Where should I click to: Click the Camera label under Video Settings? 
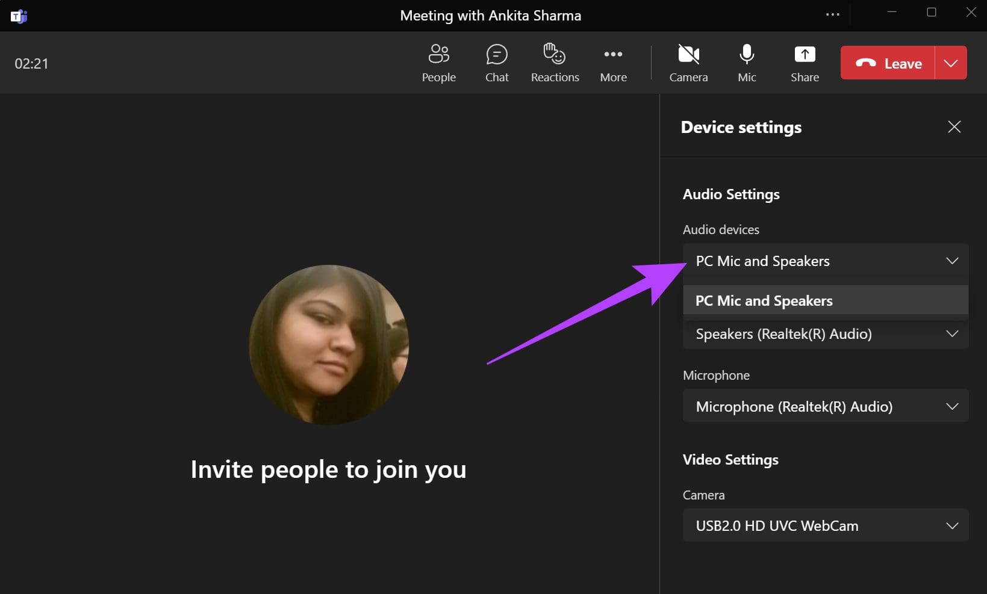tap(703, 495)
